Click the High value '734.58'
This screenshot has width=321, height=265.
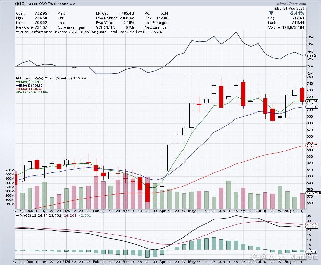(41, 18)
